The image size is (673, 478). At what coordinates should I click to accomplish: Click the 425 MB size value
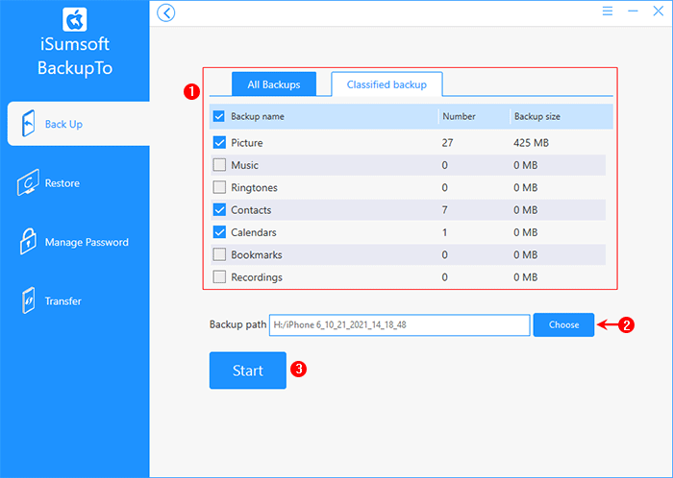point(531,143)
